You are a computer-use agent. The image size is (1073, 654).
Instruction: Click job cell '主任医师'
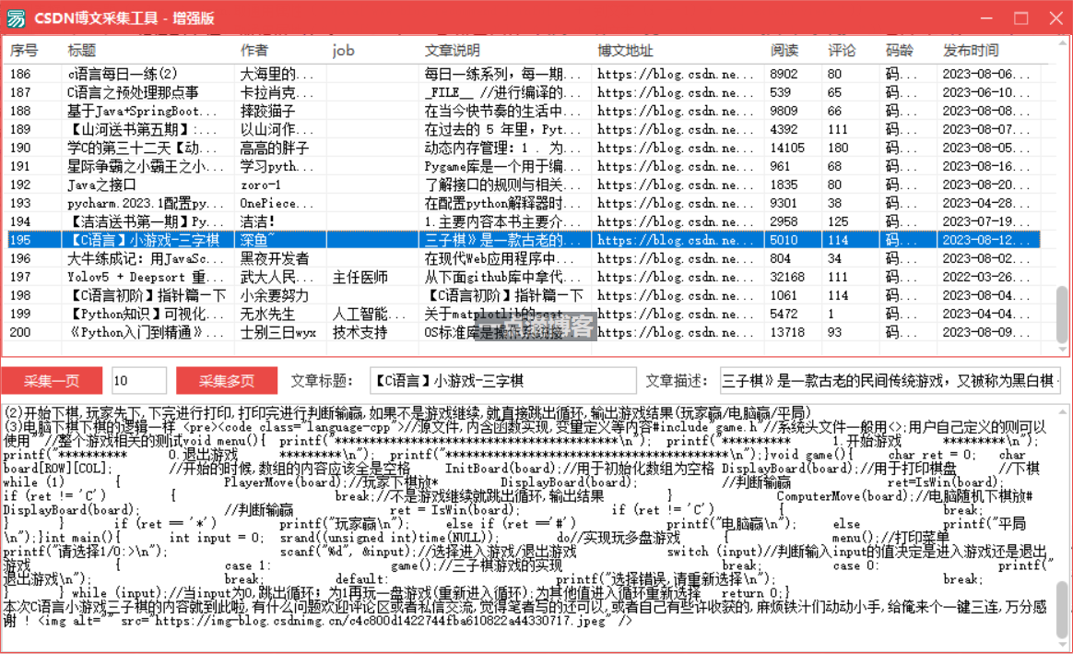click(x=360, y=278)
